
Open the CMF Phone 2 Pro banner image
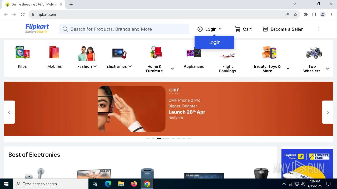click(168, 109)
